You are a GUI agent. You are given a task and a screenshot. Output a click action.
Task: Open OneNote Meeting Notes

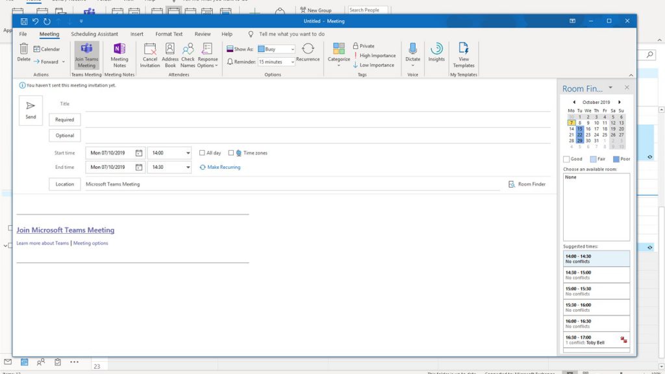[x=119, y=55]
